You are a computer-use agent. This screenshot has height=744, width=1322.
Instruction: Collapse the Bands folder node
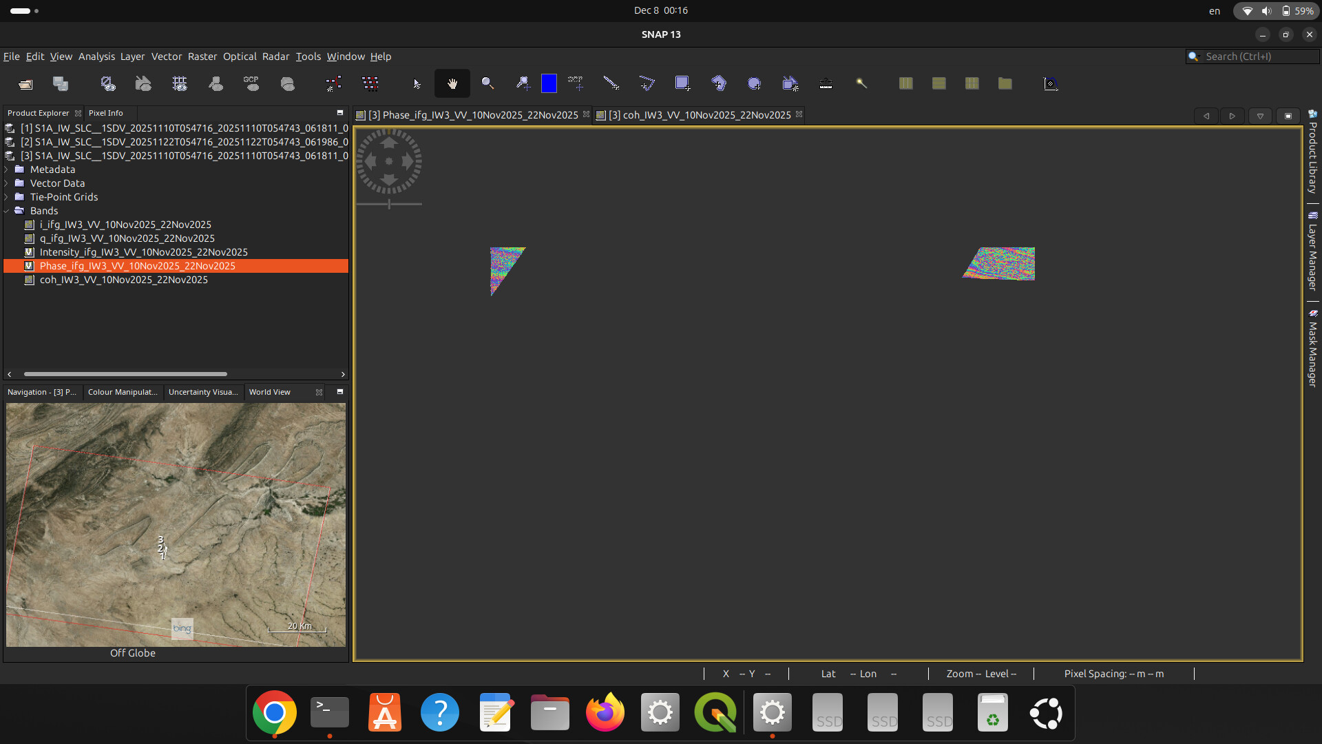(7, 211)
